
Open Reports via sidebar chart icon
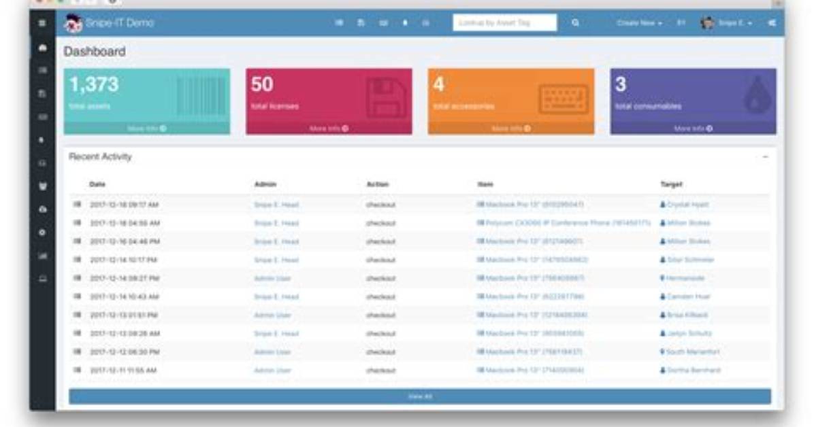(43, 256)
